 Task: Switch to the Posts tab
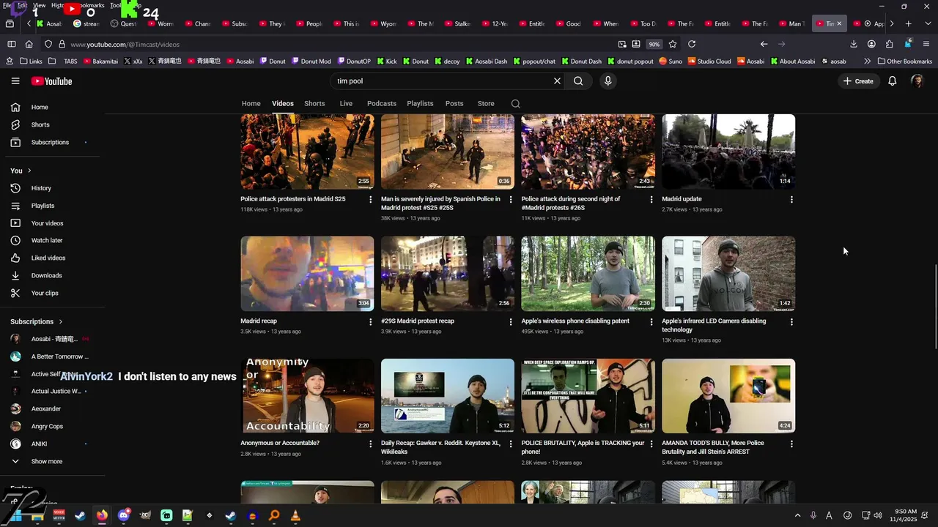(x=454, y=104)
